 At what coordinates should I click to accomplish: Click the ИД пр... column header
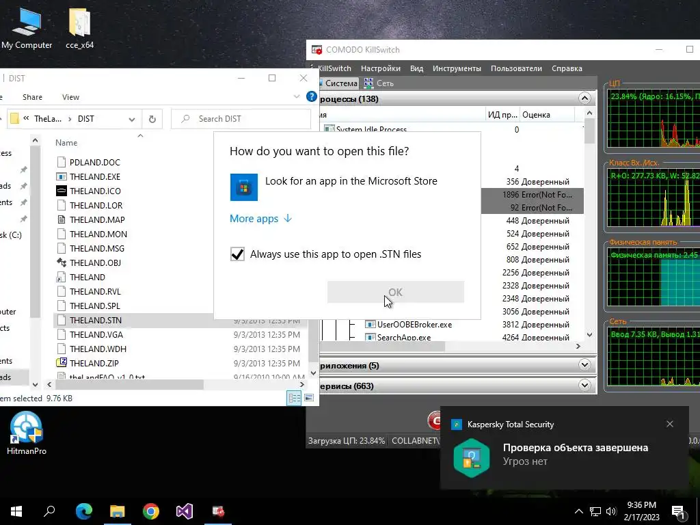502,115
